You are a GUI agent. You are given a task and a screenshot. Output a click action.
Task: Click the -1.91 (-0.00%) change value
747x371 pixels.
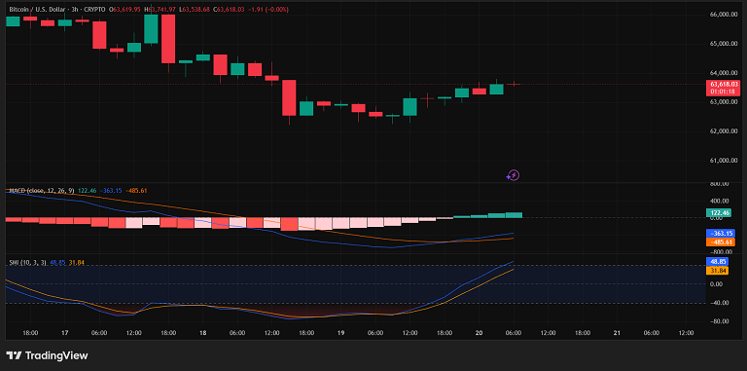point(267,9)
